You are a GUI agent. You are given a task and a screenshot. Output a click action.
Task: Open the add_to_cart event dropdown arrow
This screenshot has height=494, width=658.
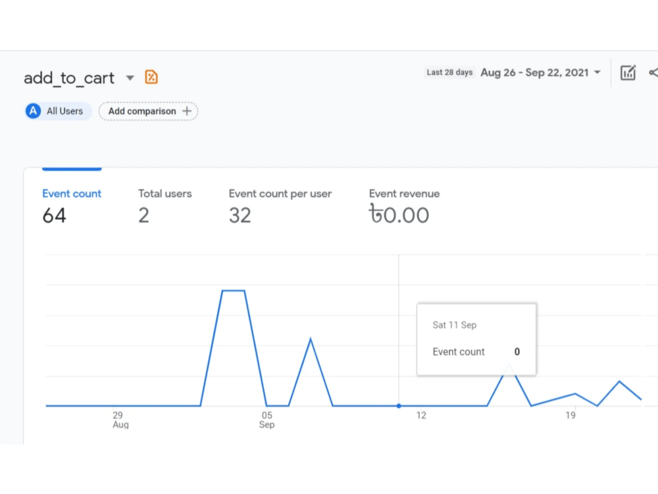[130, 78]
